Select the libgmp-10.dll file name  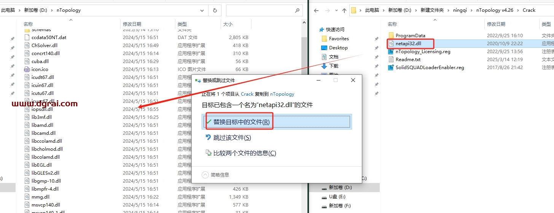click(x=46, y=181)
